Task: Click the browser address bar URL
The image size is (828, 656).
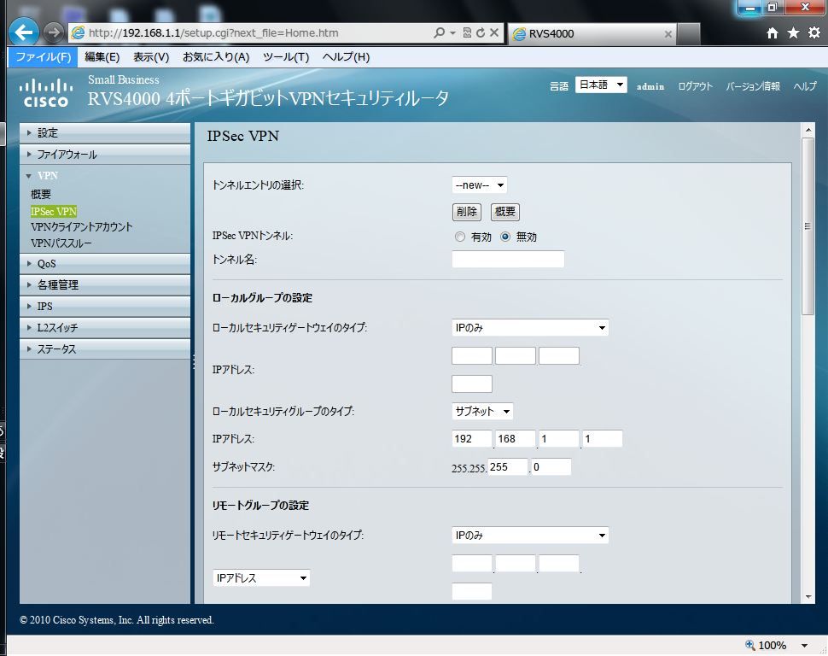Action: 213,32
